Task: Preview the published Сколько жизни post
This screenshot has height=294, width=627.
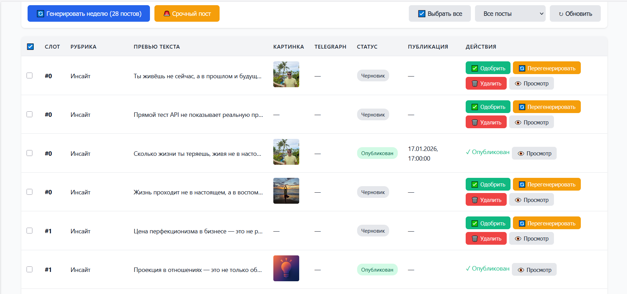Action: [x=534, y=153]
